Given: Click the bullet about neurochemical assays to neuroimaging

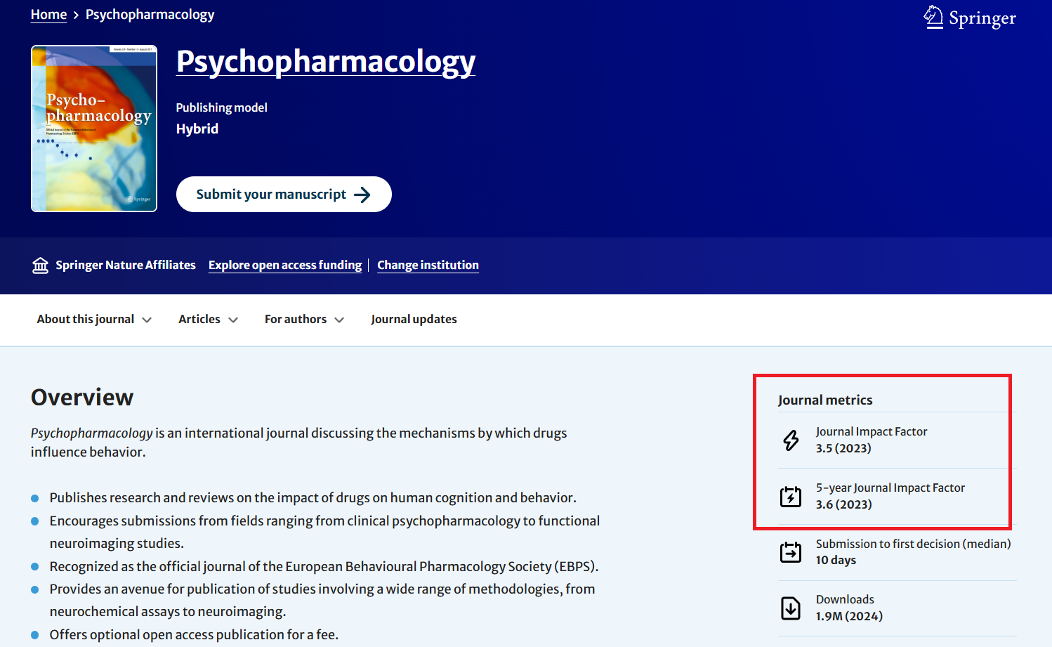Looking at the screenshot, I should click(x=322, y=600).
